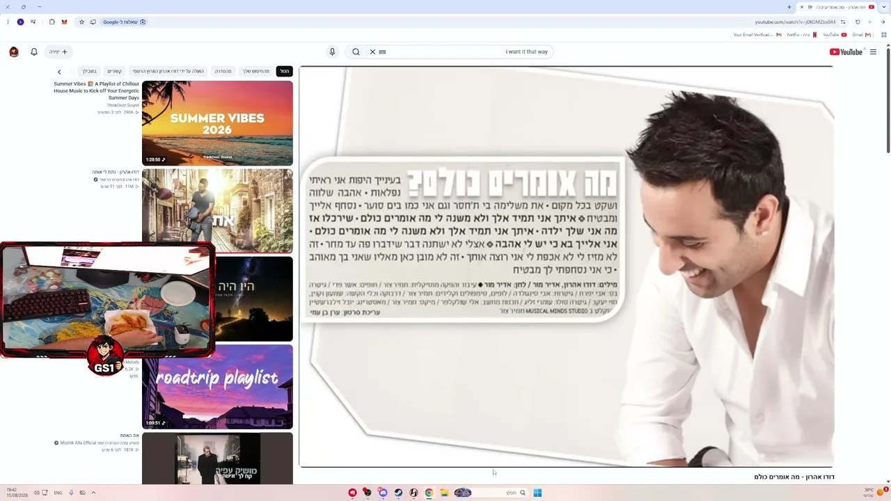This screenshot has width=891, height=501.
Task: Select the 'מהחיפוש שלך' filter chip
Action: [x=255, y=71]
